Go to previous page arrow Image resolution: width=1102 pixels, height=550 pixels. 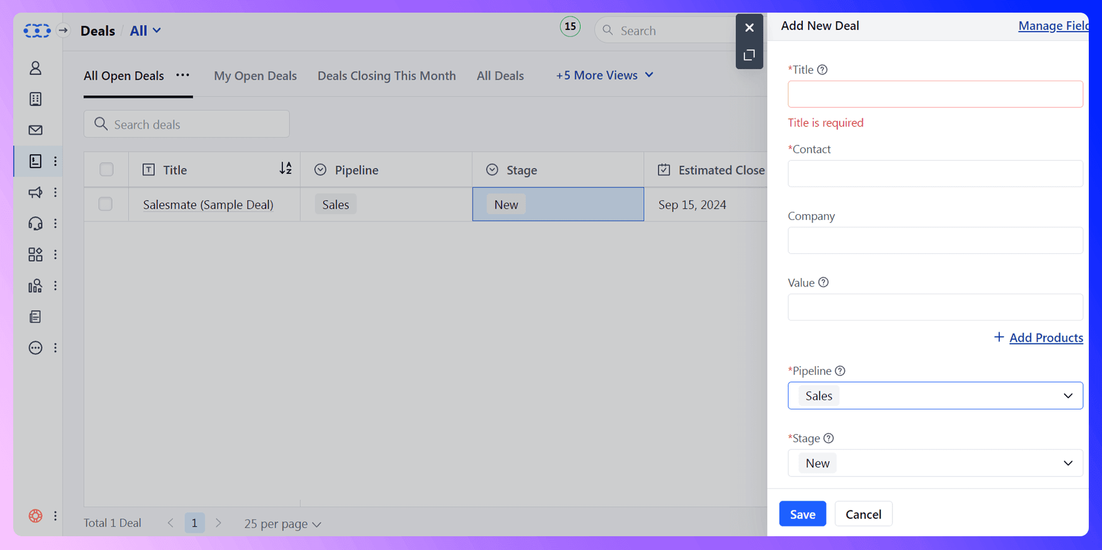(170, 523)
